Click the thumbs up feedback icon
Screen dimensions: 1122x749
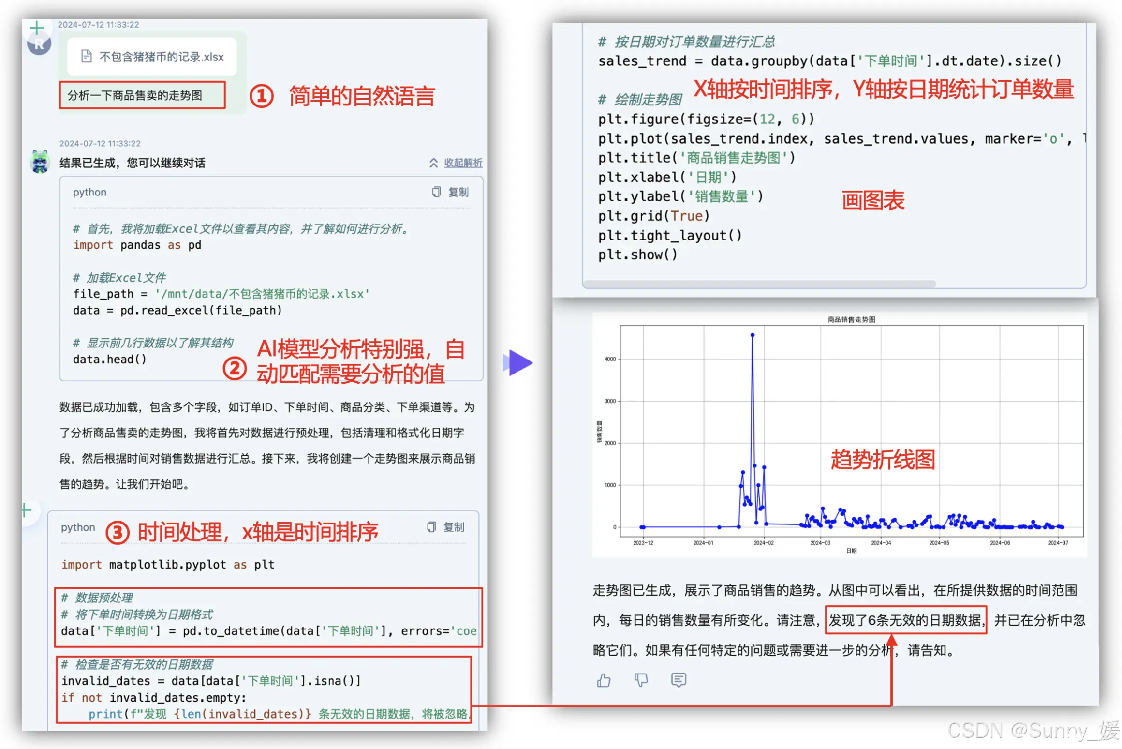point(603,680)
